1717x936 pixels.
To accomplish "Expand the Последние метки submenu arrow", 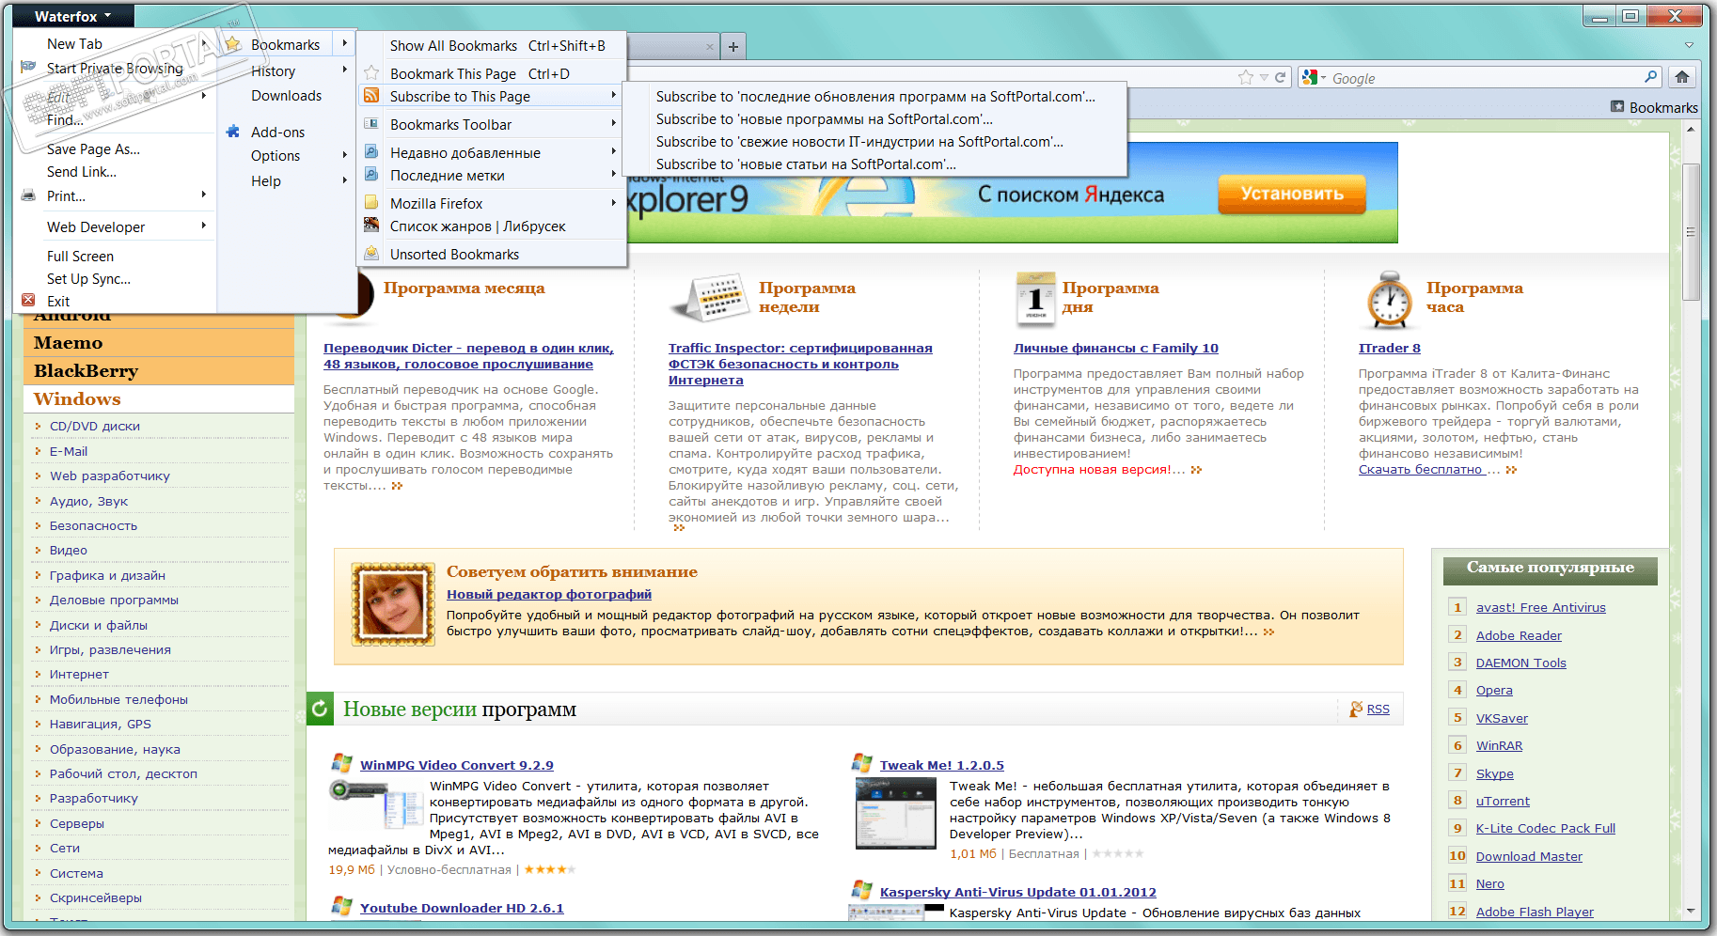I will [x=613, y=175].
